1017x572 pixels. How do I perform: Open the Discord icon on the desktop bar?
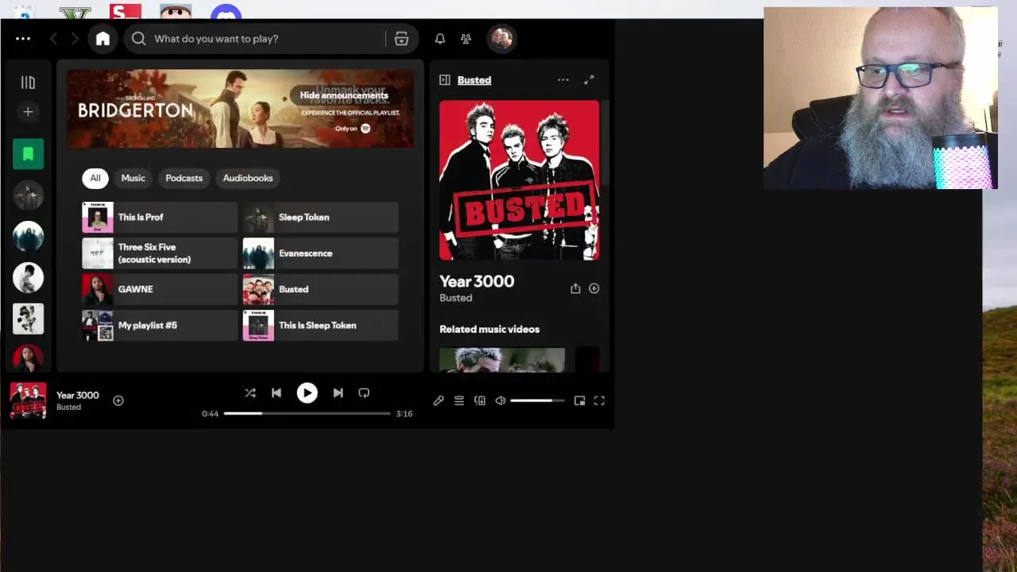pyautogui.click(x=226, y=13)
